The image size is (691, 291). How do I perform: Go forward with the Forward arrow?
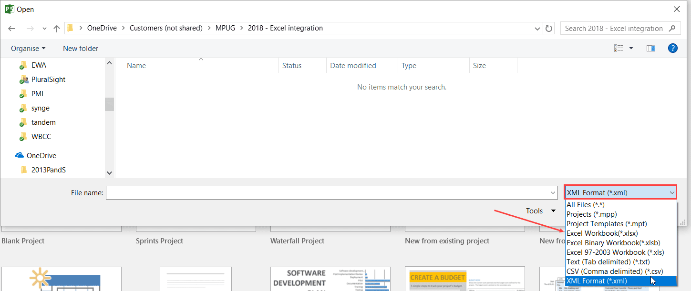pyautogui.click(x=30, y=29)
